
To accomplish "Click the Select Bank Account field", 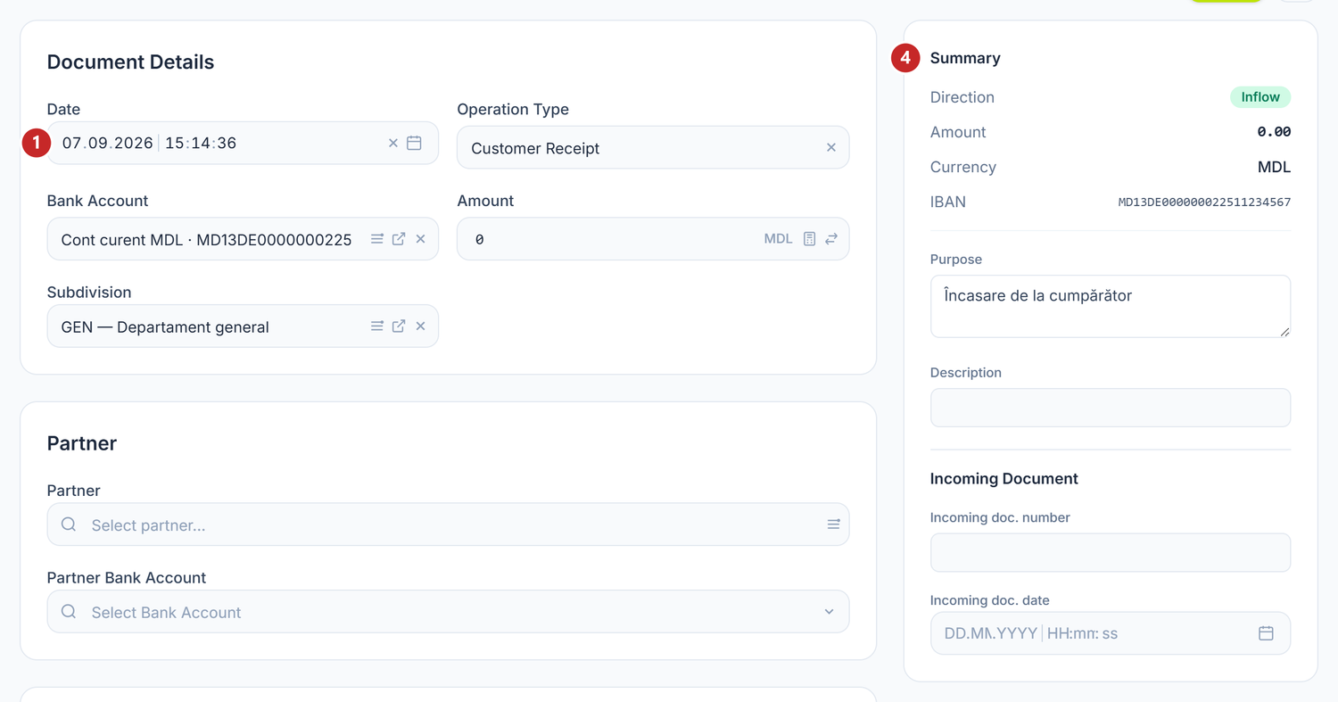I will 448,612.
